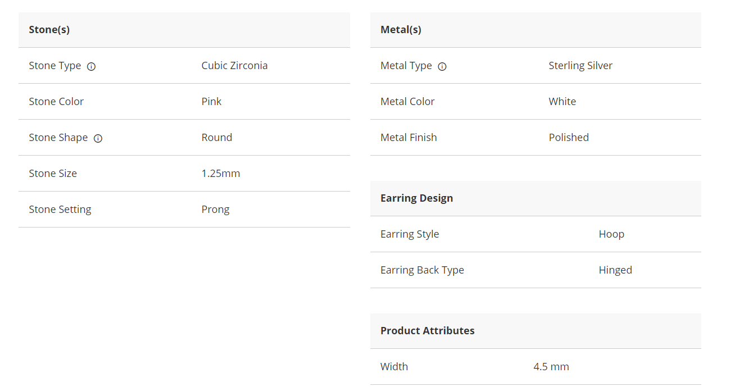
Task: Click the Prong stone setting value
Action: 215,210
